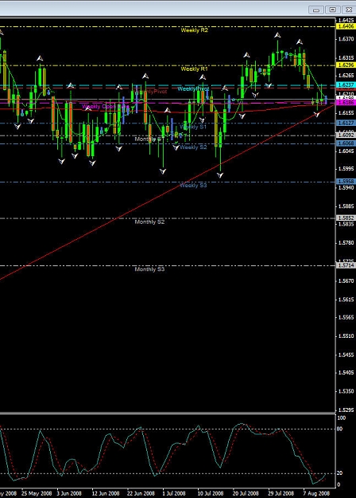Click the 22 Jun 2008 date label
Image resolution: width=356 pixels, height=498 pixels.
(x=141, y=493)
